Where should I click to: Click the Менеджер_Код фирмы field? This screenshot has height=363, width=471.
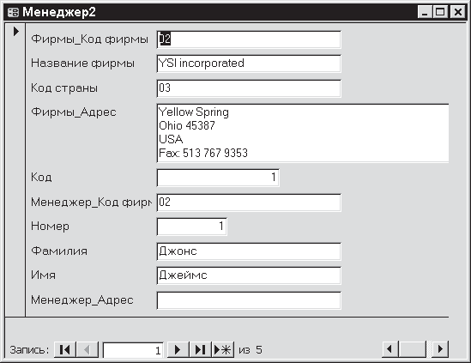(x=249, y=203)
